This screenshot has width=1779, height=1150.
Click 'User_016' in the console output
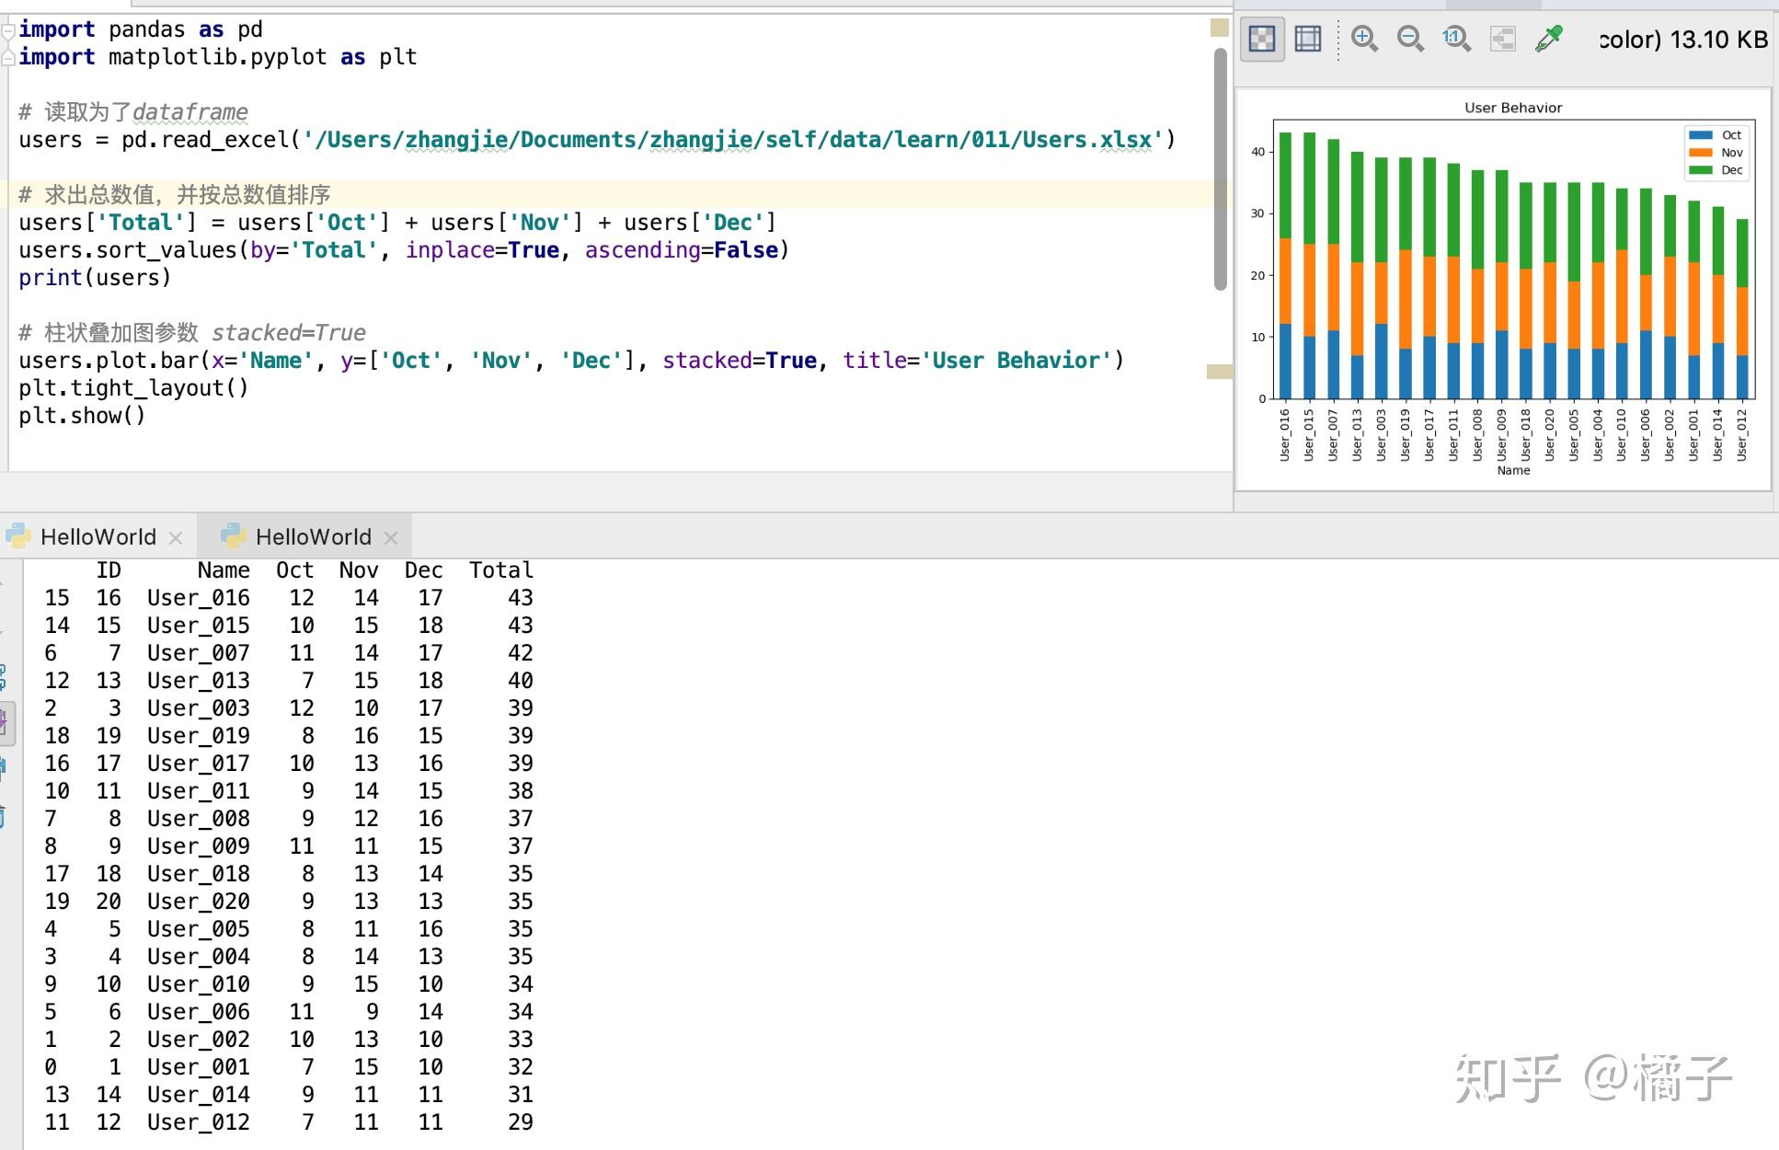[x=199, y=598]
